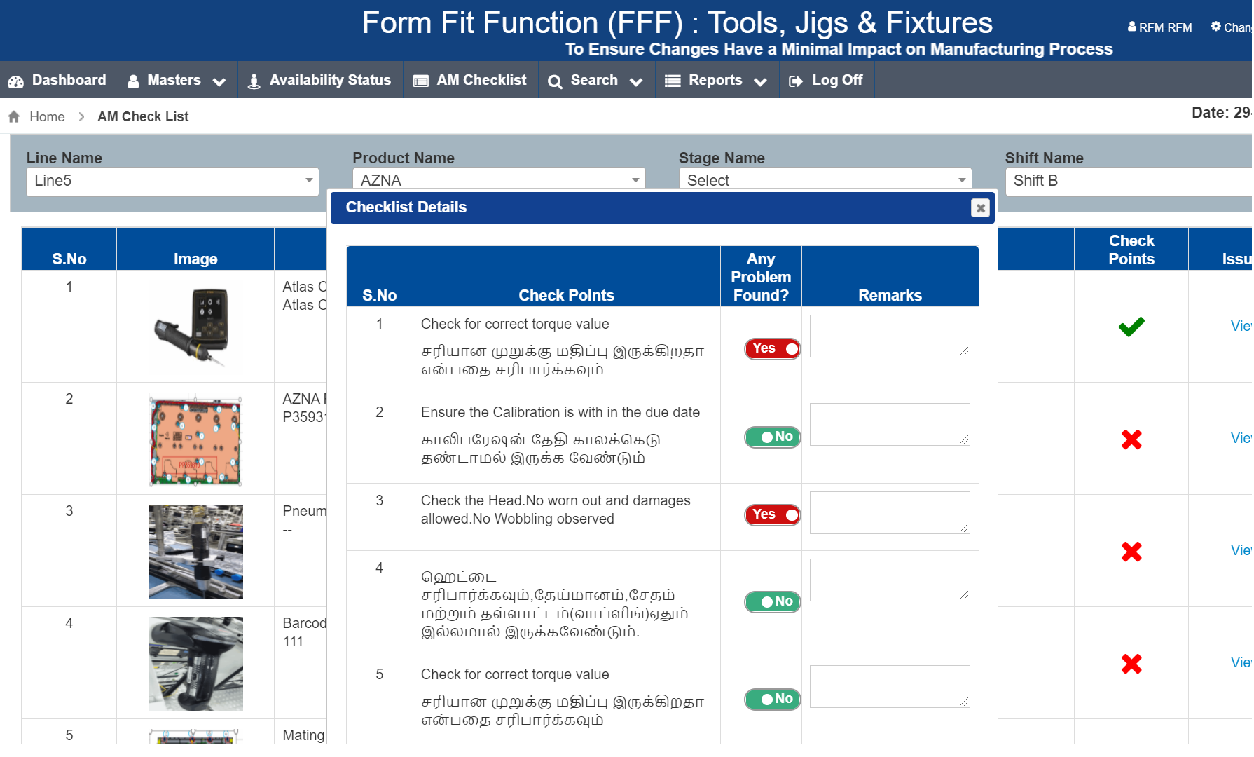Open the Search menu
This screenshot has width=1254, height=757.
coord(596,80)
